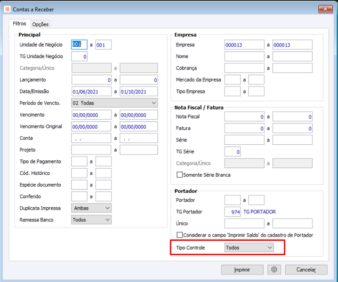Click the Nome start field
338x282 pixels.
[x=244, y=56]
